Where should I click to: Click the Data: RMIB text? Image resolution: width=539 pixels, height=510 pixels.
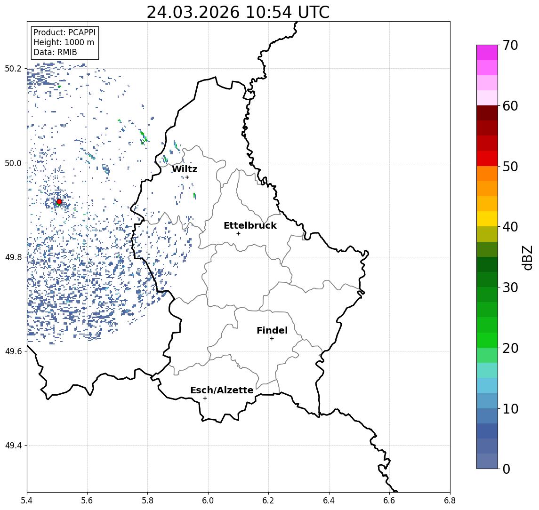coord(55,52)
